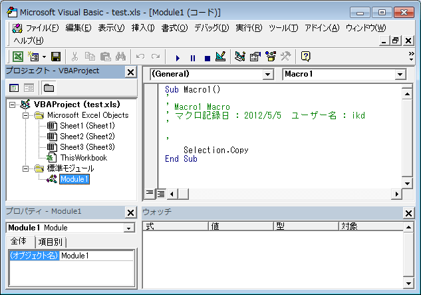Select Module1 in project tree

[74, 179]
